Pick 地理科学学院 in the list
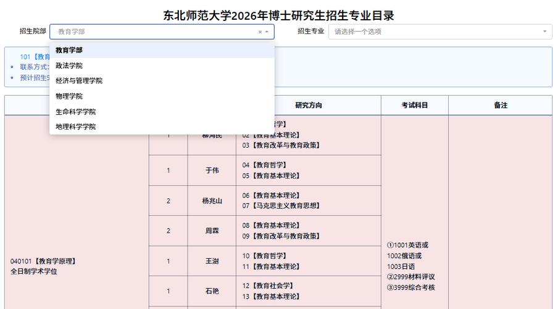The width and height of the screenshot is (555, 309). (162, 127)
